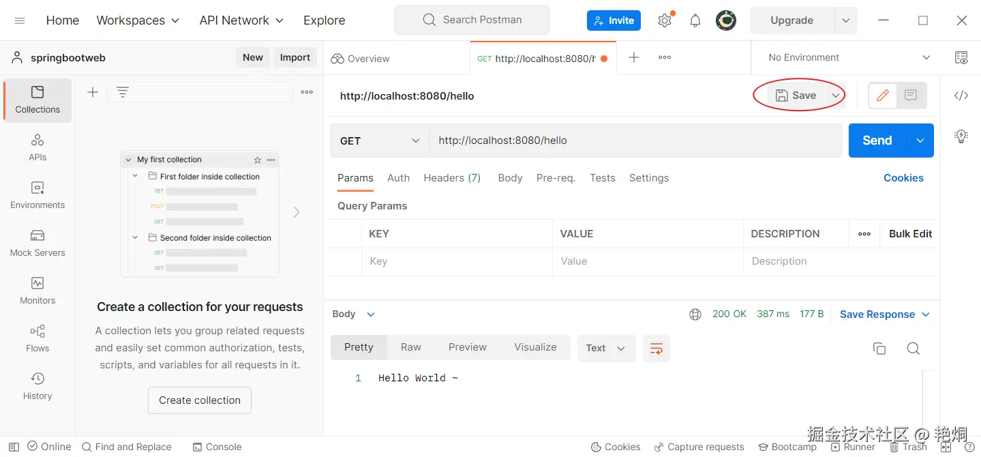Select the Visualize response view
This screenshot has height=457, width=981.
pyautogui.click(x=535, y=347)
